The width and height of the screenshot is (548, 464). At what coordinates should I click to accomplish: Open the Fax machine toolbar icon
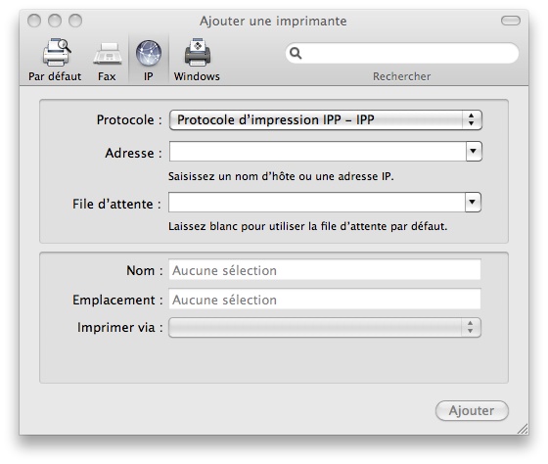(x=108, y=54)
